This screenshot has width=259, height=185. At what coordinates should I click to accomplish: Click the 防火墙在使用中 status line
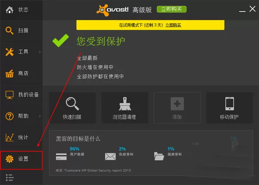(x=95, y=67)
